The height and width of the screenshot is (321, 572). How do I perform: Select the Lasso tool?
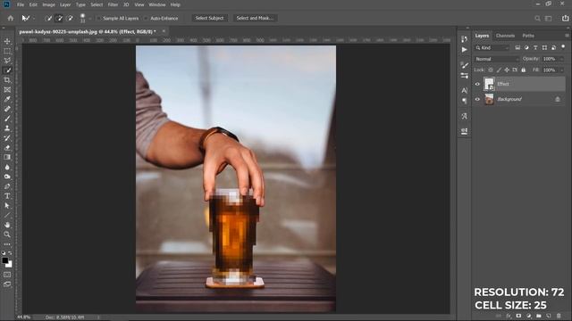7,61
